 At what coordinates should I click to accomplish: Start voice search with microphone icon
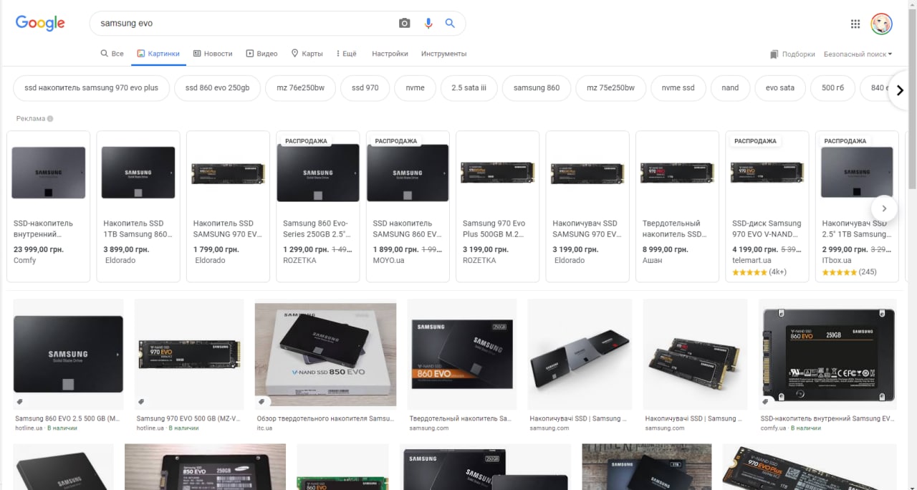[x=428, y=23]
